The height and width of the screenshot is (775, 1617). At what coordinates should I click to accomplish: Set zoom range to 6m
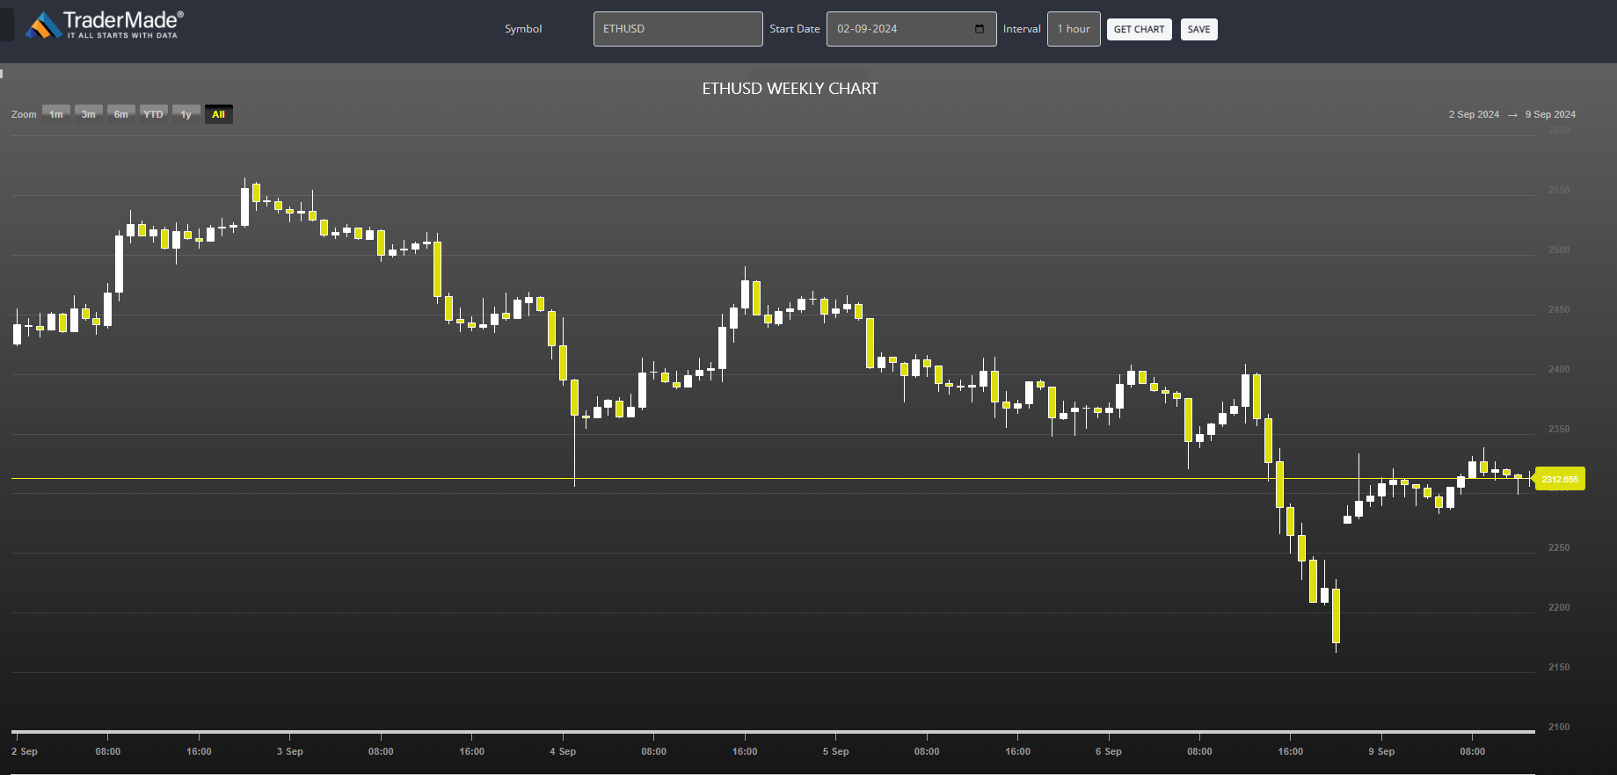pyautogui.click(x=121, y=114)
